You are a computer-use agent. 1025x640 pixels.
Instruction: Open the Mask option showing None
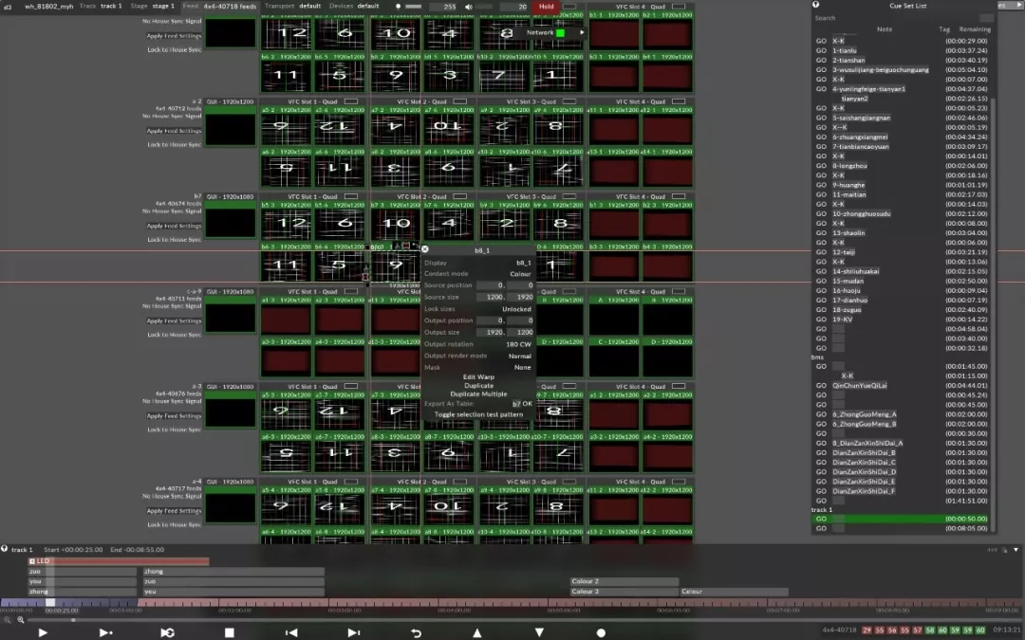point(522,367)
